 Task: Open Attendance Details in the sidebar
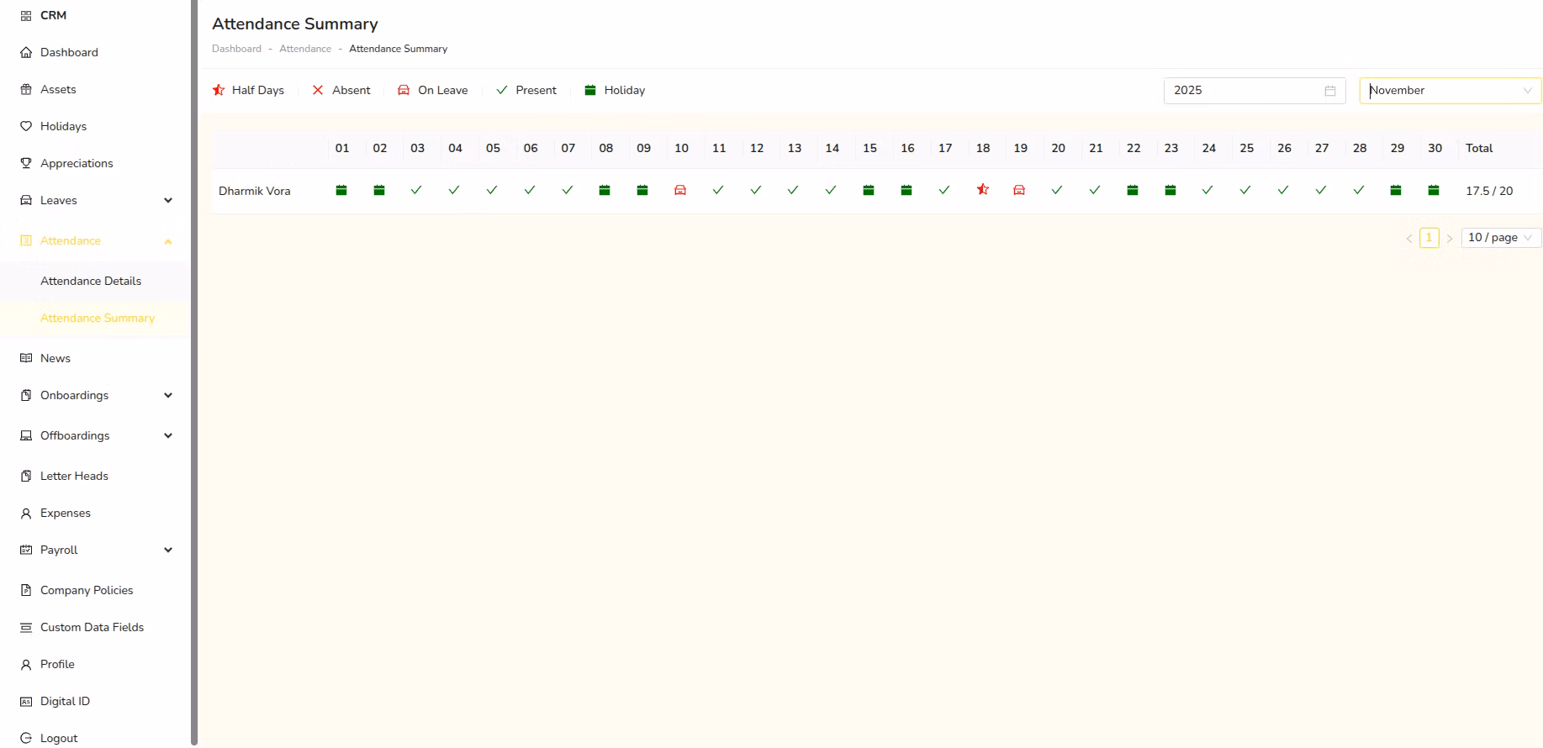pyautogui.click(x=91, y=282)
